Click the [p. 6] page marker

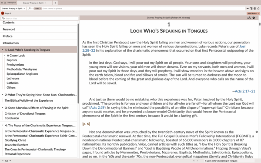(86, 124)
